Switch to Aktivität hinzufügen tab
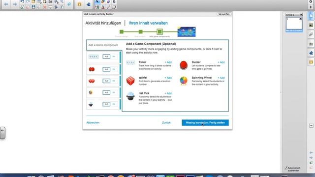This screenshot has height=177, width=315. pyautogui.click(x=103, y=23)
